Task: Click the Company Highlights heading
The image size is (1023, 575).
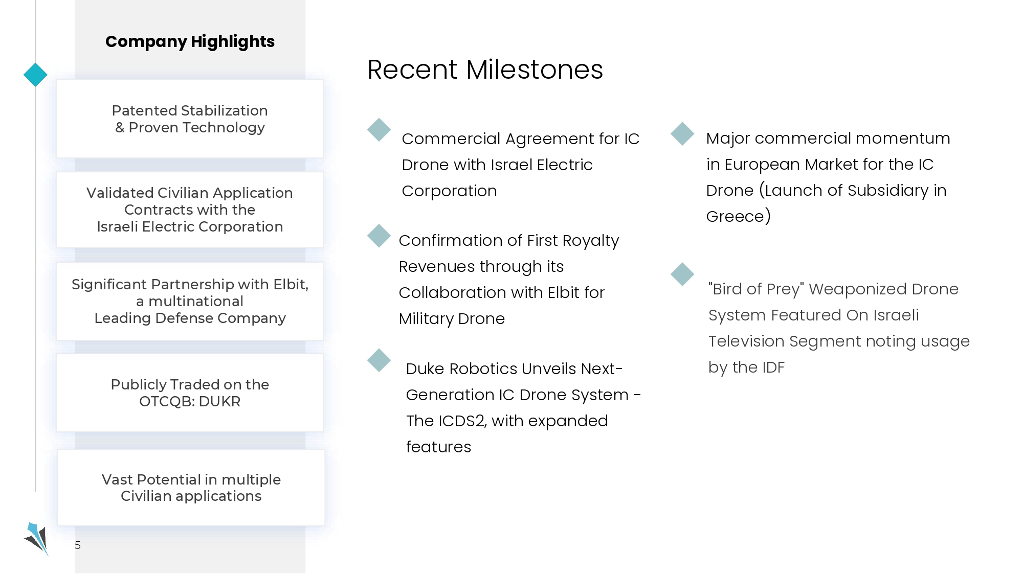Action: [190, 41]
